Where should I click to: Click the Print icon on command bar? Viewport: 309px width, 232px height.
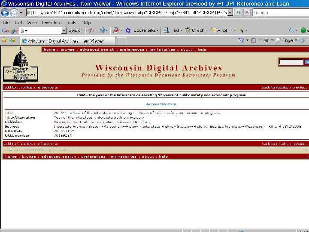[x=266, y=40]
